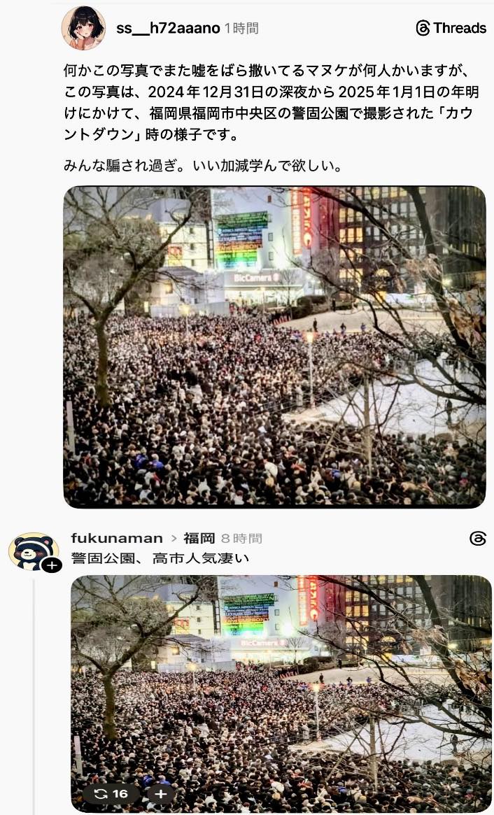Open the lower crowd photo in fukunaman's post
Screen dimensions: 494x815
[281, 694]
